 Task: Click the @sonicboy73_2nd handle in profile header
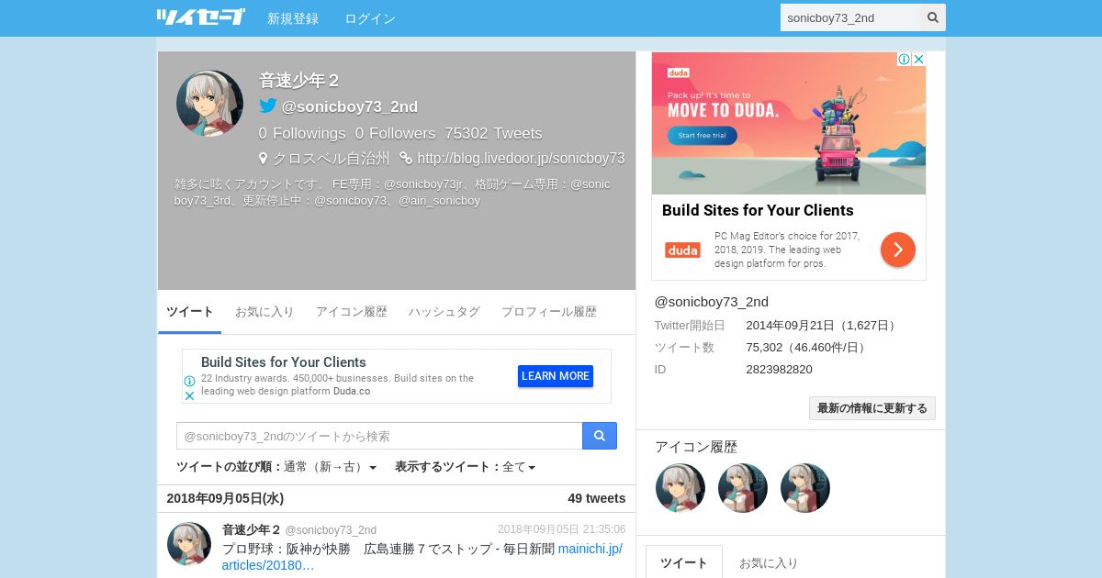350,106
